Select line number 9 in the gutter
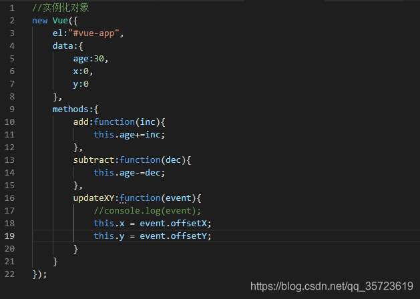This screenshot has width=420, height=299. pos(12,109)
